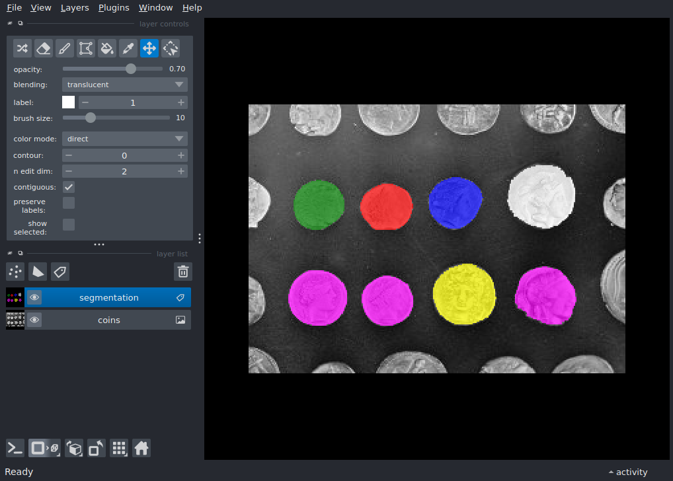Viewport: 673px width, 481px height.
Task: Add a new points layer
Action: 15,271
